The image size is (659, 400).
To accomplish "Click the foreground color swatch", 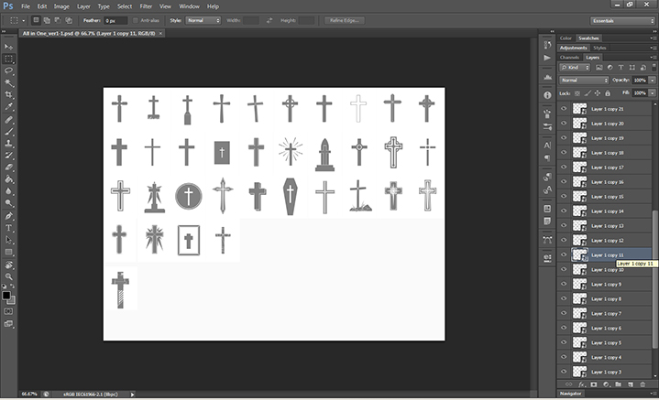I will coord(6,295).
